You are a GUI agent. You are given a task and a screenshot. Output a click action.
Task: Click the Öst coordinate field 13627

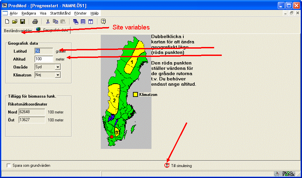pos(32,120)
